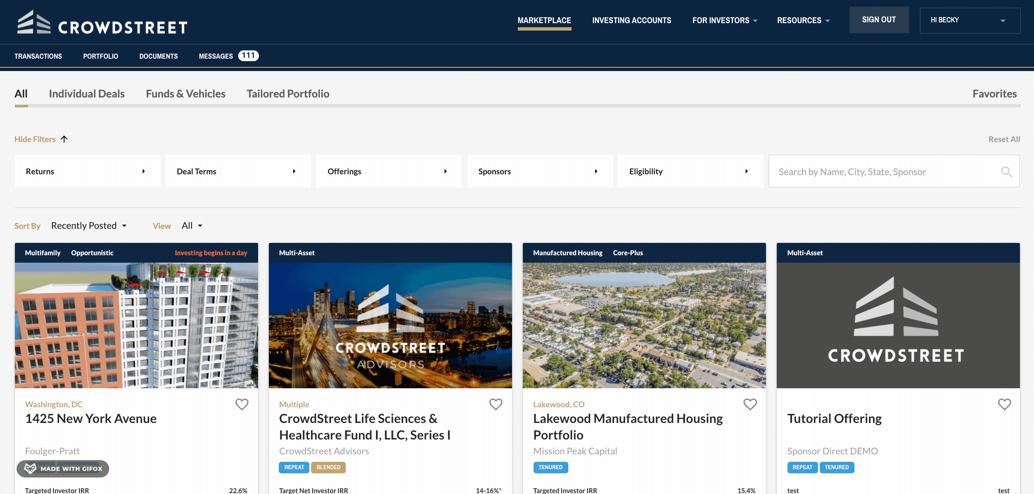The image size is (1034, 494).
Task: Click Tutorial Offering title
Action: pos(834,418)
